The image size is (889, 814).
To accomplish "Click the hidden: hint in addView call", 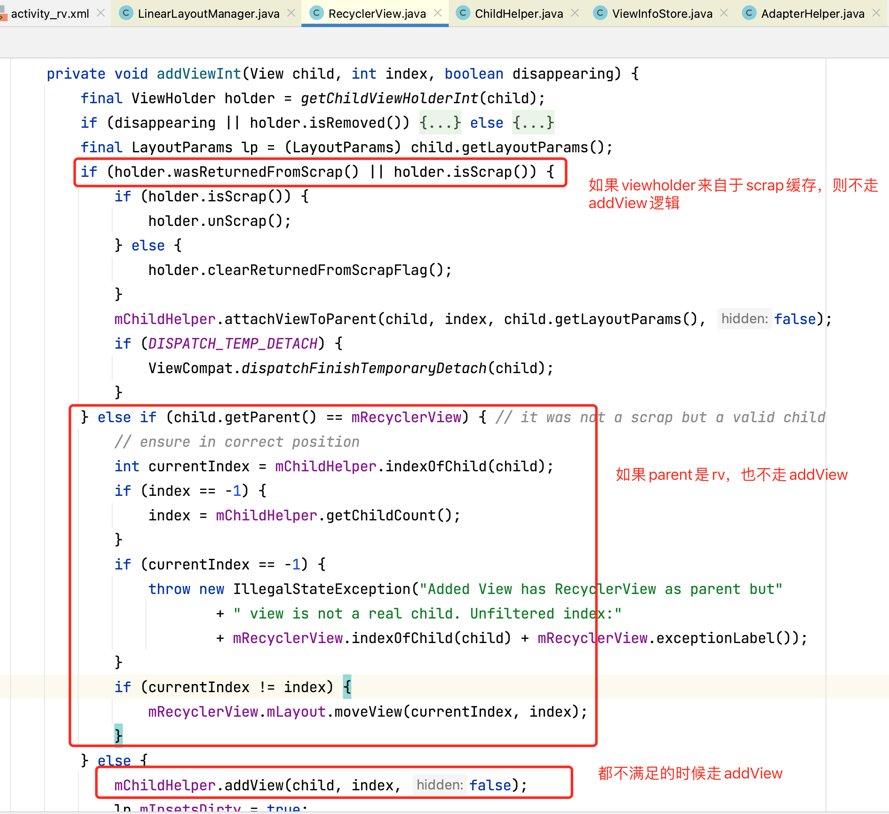I will click(x=439, y=785).
